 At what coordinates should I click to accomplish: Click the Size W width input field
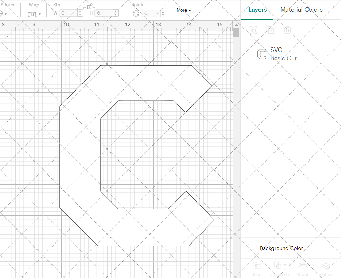(x=68, y=13)
